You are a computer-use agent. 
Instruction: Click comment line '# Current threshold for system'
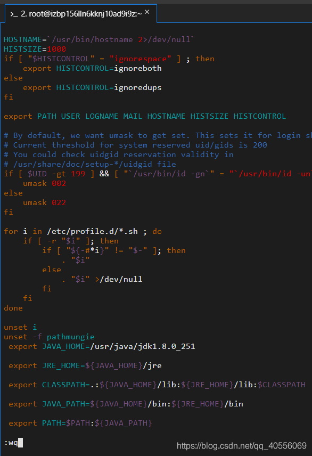[x=135, y=145]
